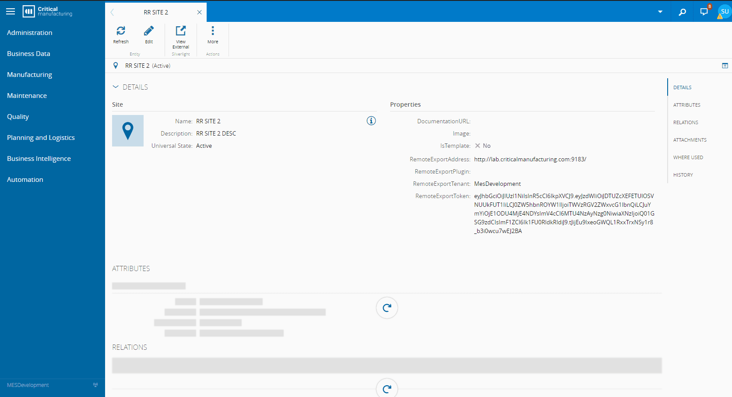The width and height of the screenshot is (732, 397).
Task: Open the notifications chat icon
Action: [704, 12]
